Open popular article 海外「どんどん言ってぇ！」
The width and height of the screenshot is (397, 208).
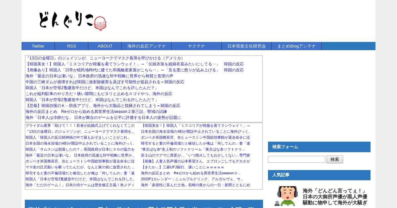tap(335, 197)
